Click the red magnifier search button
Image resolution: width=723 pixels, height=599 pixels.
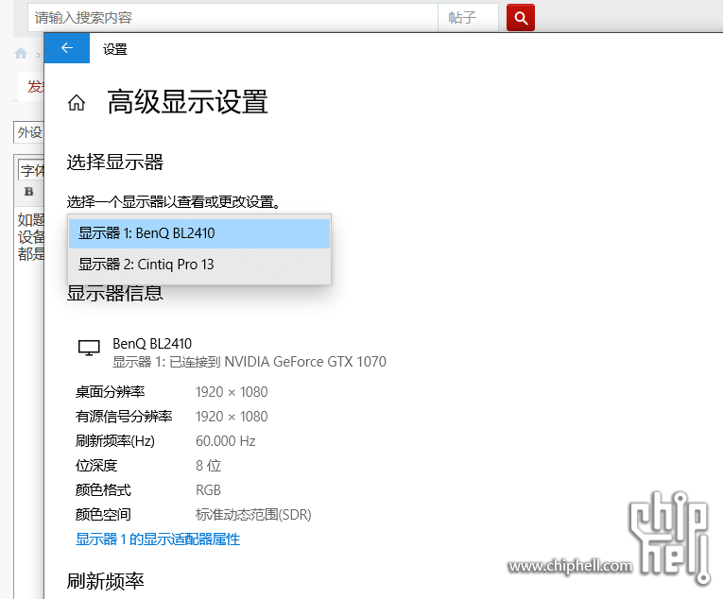pos(521,17)
